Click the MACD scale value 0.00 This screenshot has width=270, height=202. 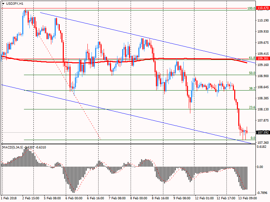pyautogui.click(x=260, y=167)
